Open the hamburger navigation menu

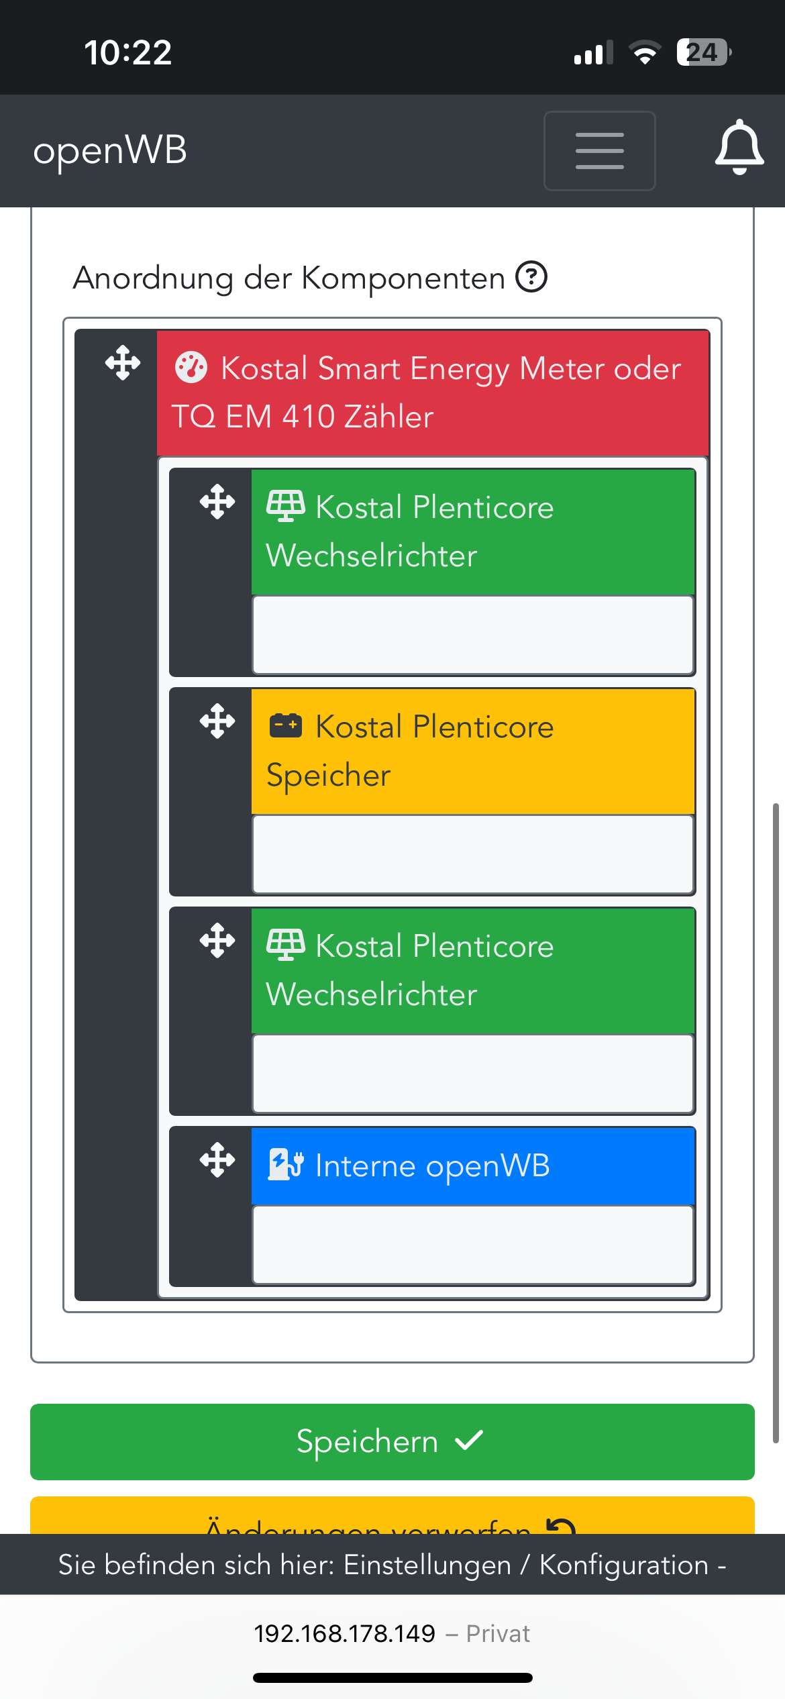(x=599, y=151)
